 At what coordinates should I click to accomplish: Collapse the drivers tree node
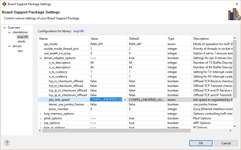tap(10, 46)
